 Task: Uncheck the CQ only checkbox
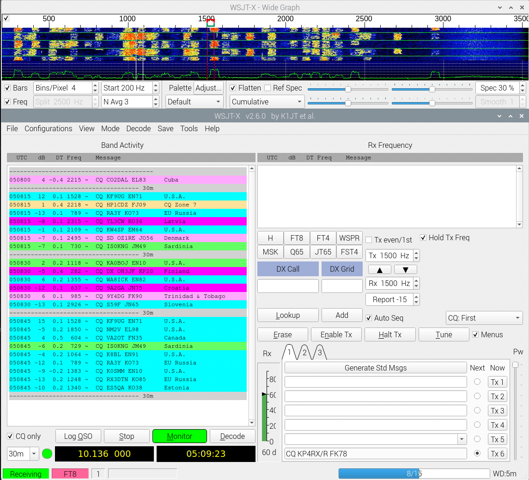[10, 436]
